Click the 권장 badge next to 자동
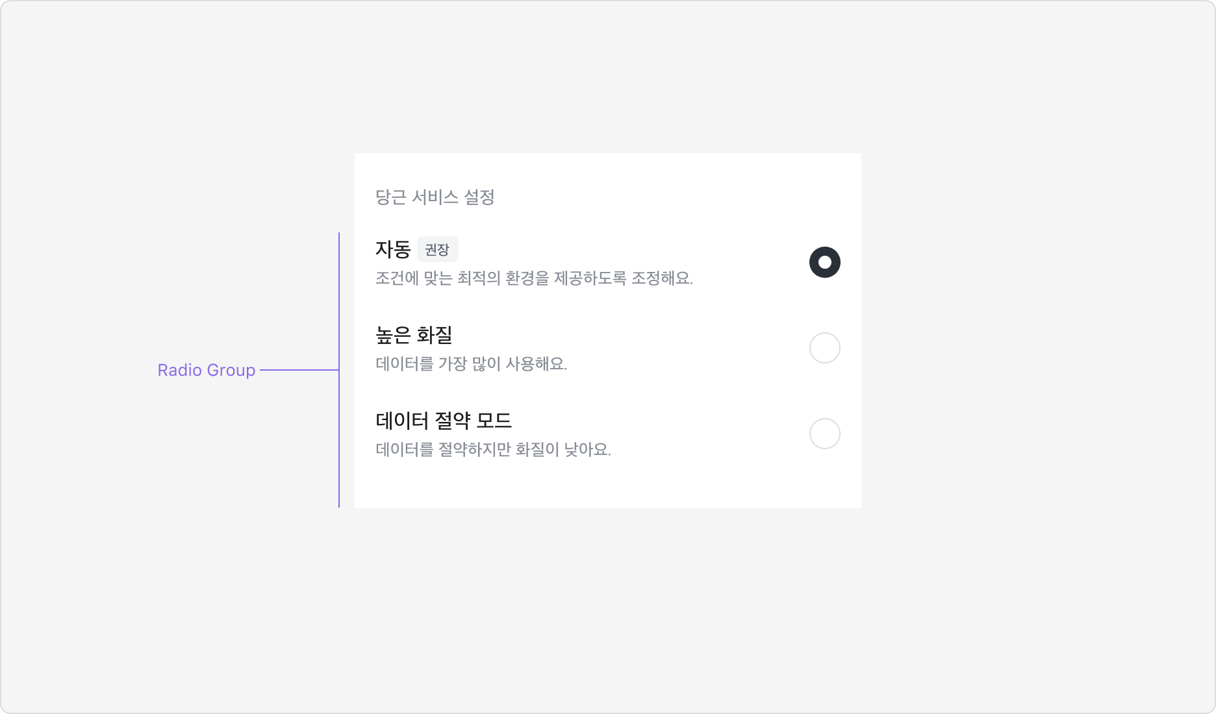 coord(438,249)
